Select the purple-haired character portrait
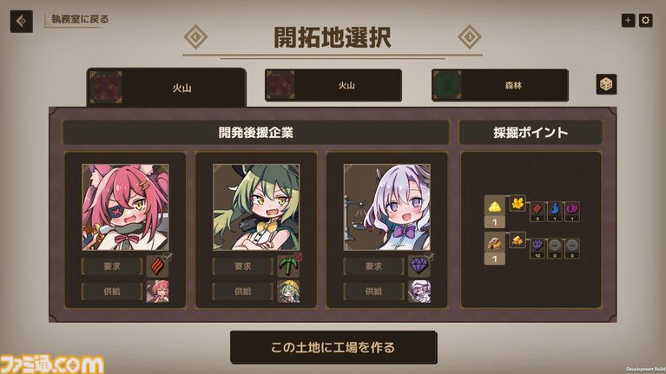This screenshot has height=374, width=666. point(387,207)
